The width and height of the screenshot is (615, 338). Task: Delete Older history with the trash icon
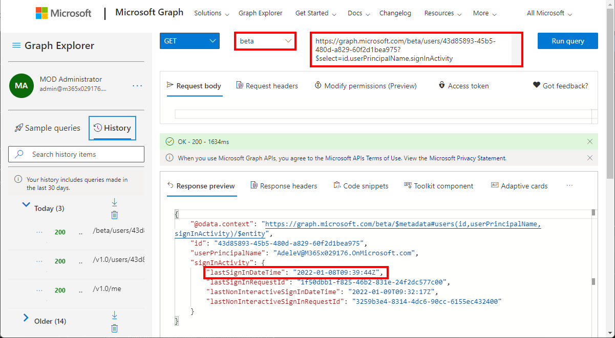pos(115,328)
